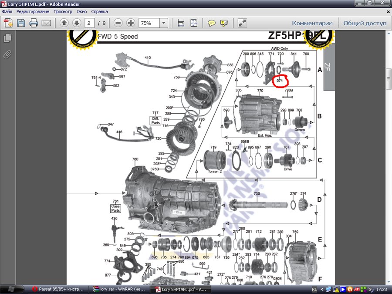Click the 17:23 system clock
The height and width of the screenshot is (294, 392).
[382, 290]
